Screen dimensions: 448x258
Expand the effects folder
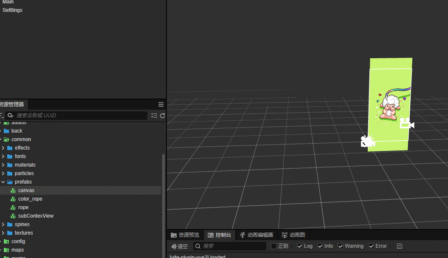3,148
